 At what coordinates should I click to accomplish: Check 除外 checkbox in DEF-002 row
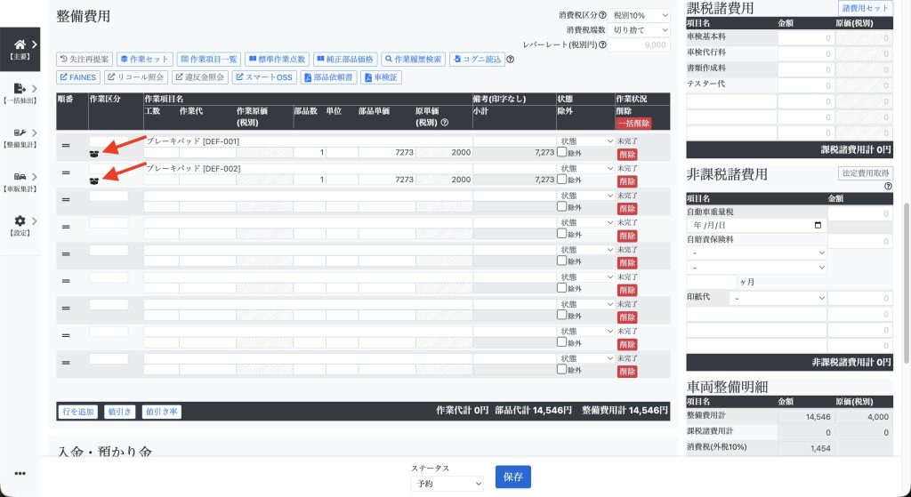562,179
